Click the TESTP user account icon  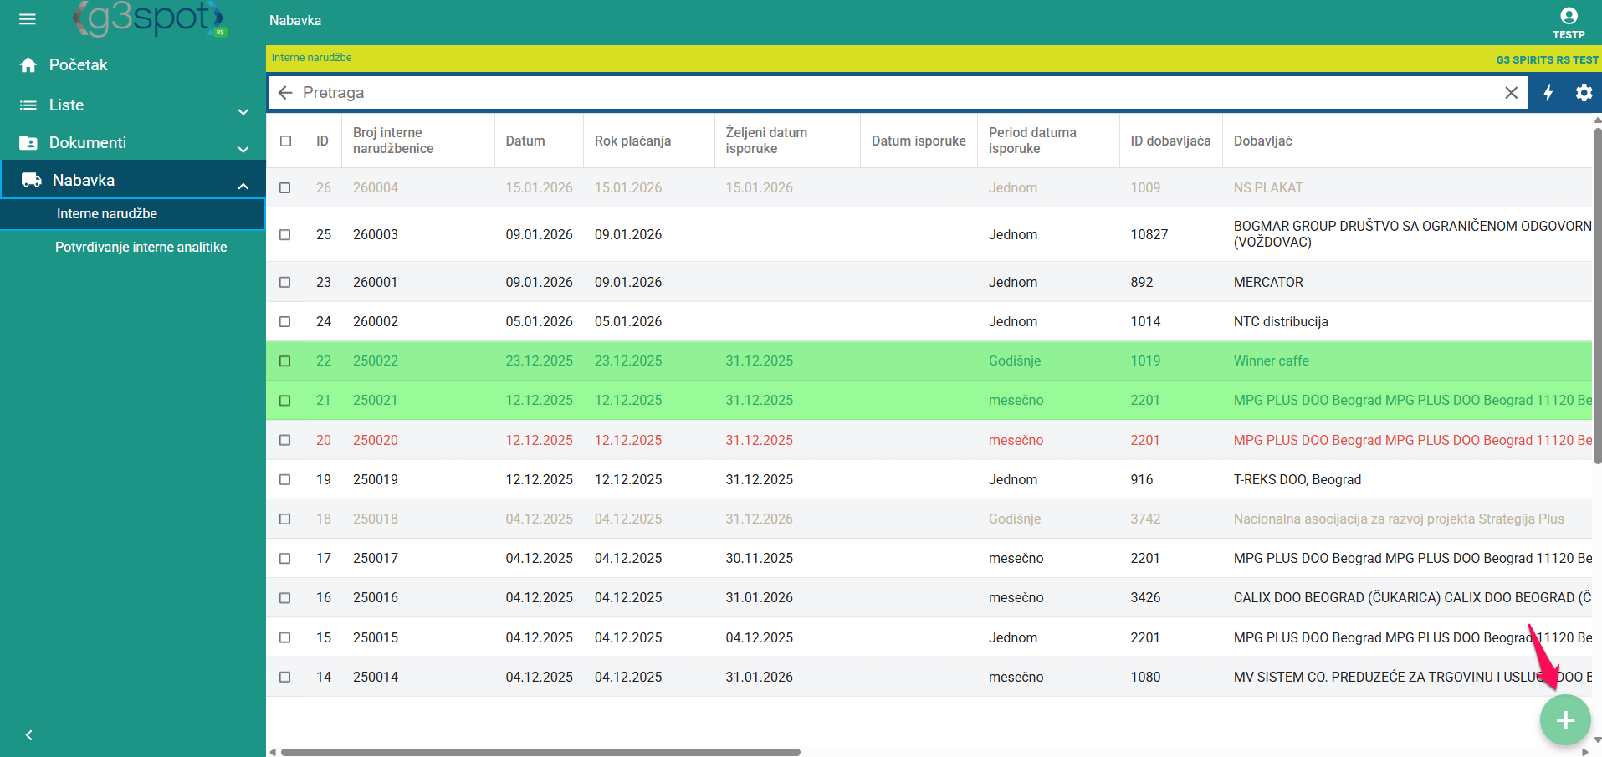coord(1569,17)
